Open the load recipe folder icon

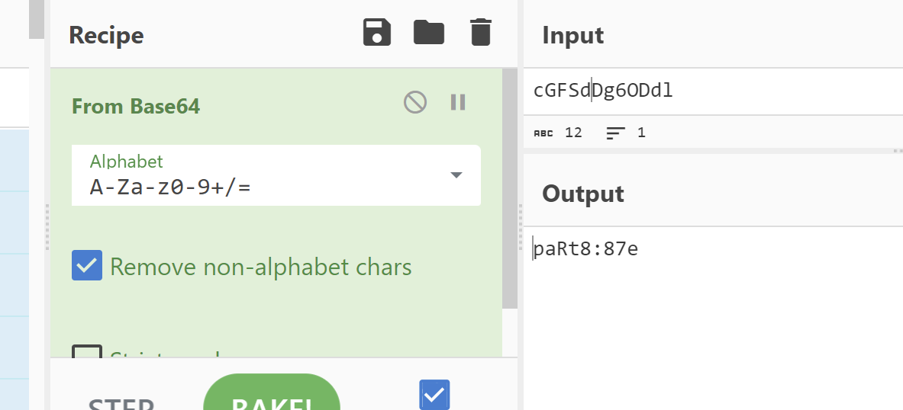[x=429, y=32]
